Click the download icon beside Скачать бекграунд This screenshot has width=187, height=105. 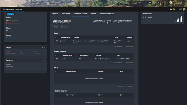7,38
